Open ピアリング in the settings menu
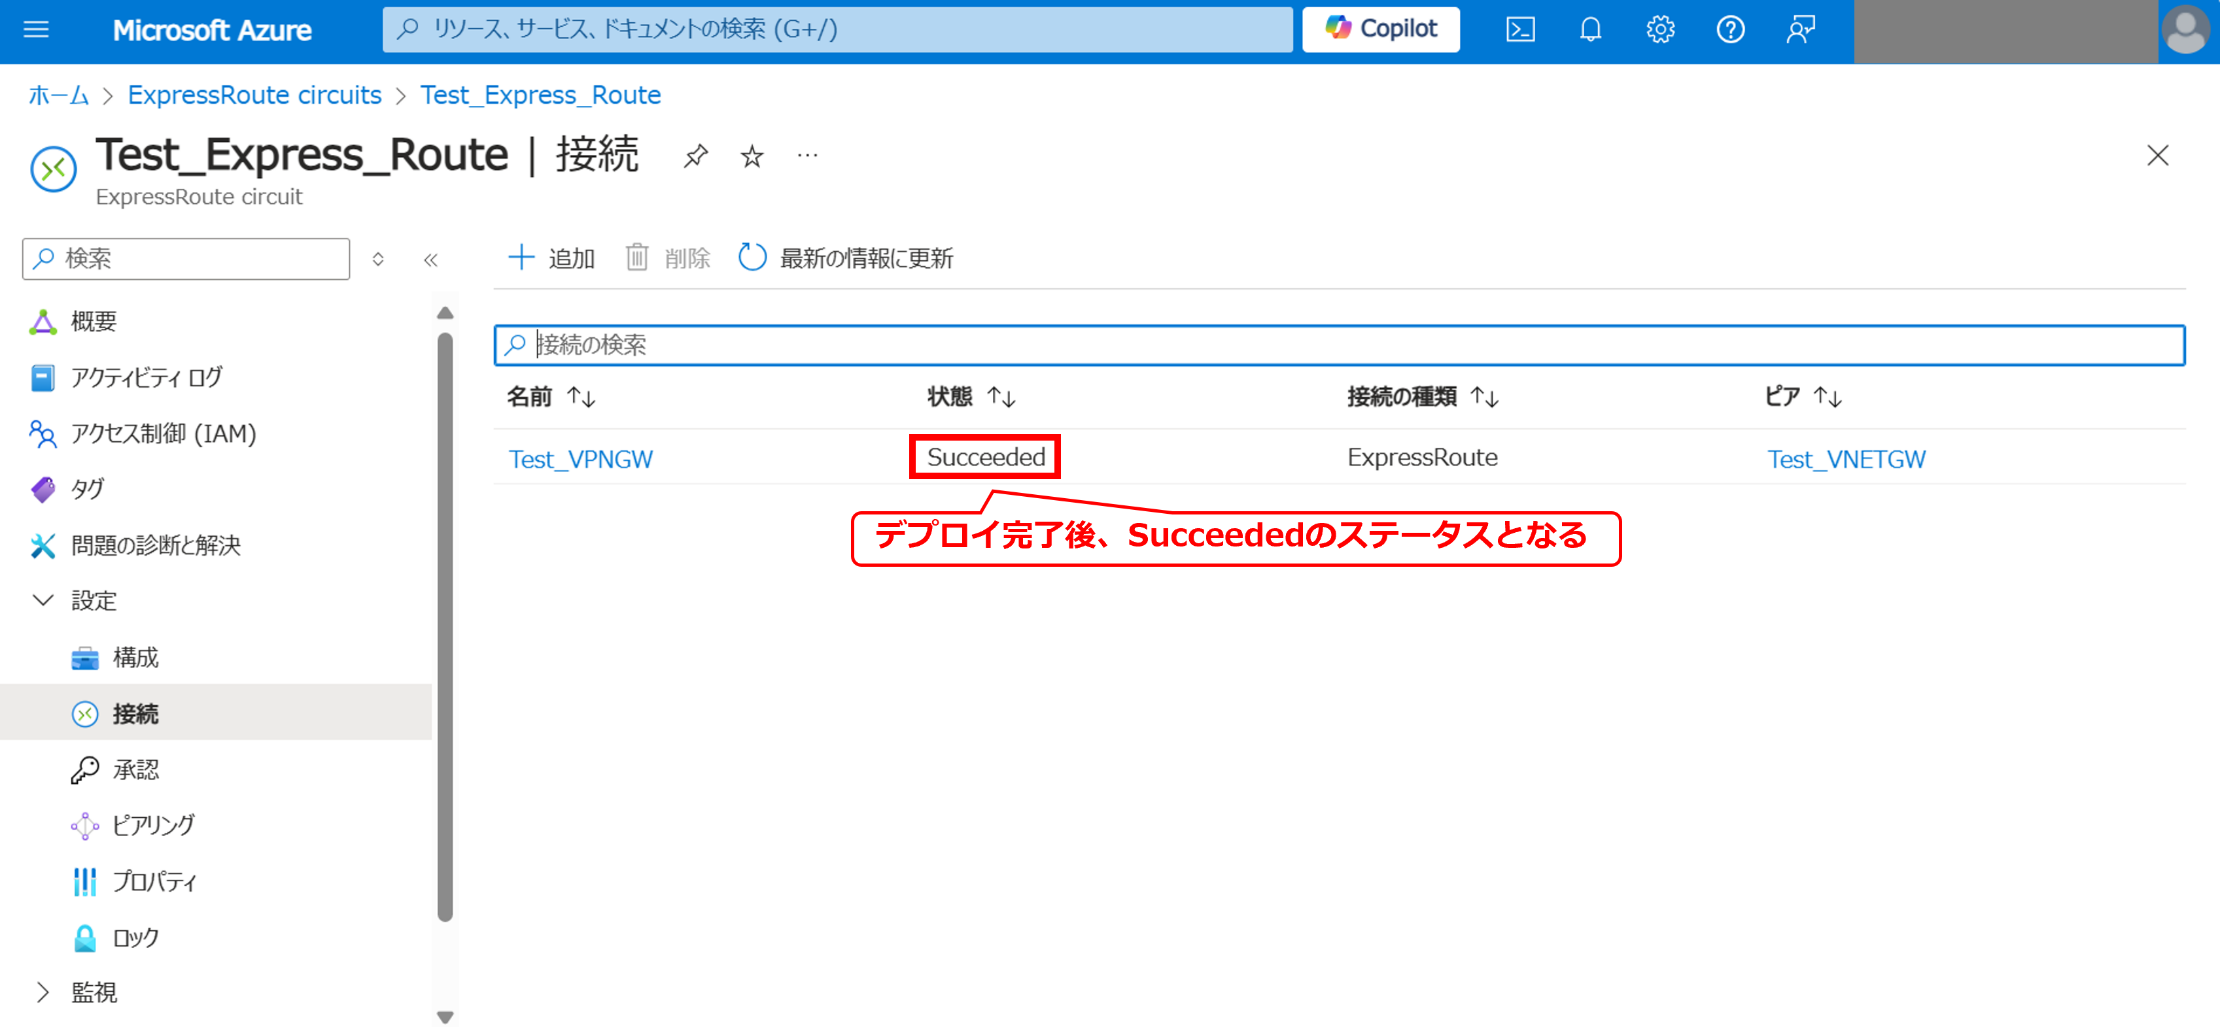Screen dimensions: 2220x1027 [154, 826]
